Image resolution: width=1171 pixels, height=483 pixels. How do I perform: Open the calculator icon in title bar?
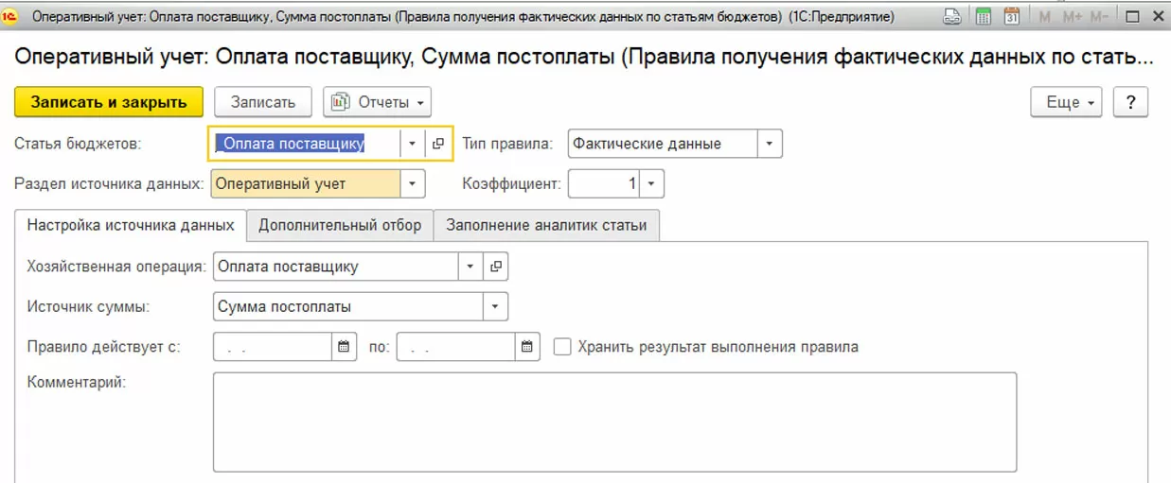[x=984, y=16]
